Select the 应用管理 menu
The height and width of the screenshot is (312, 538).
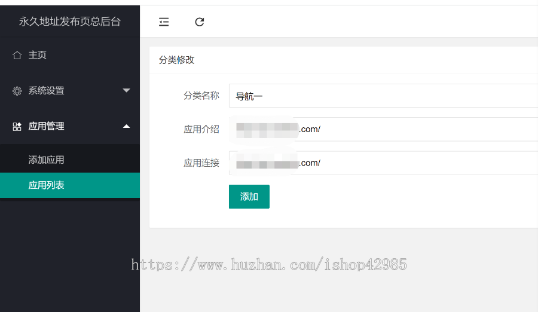click(x=70, y=126)
